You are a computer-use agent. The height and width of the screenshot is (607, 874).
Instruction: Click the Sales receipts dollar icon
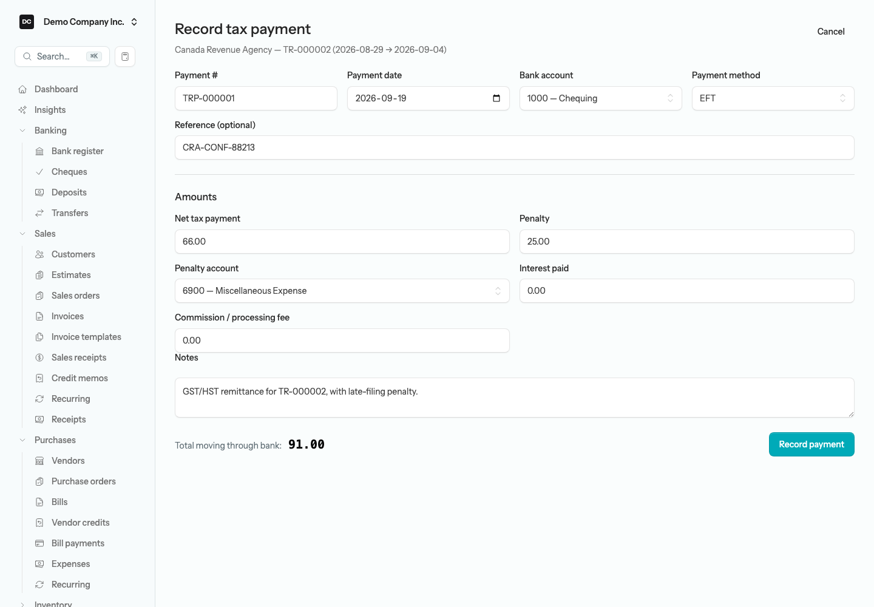coord(39,358)
